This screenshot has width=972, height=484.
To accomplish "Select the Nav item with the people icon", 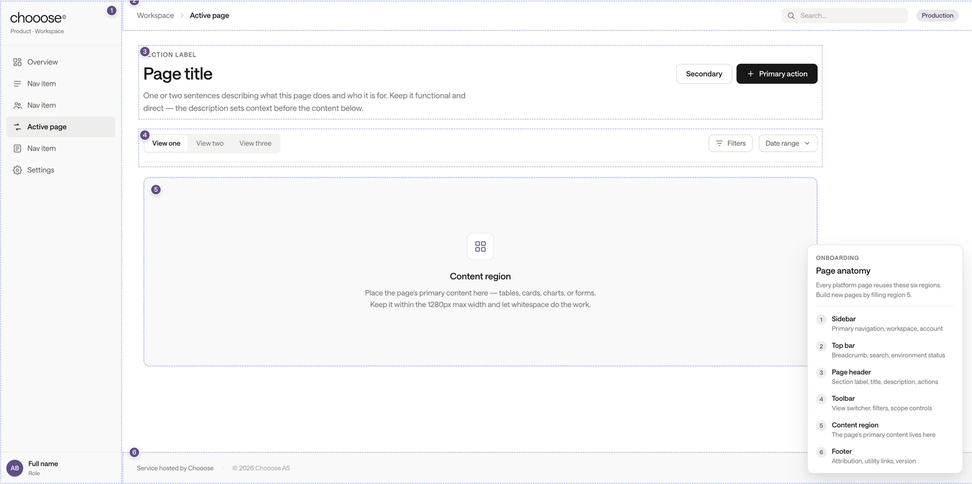I will click(61, 105).
